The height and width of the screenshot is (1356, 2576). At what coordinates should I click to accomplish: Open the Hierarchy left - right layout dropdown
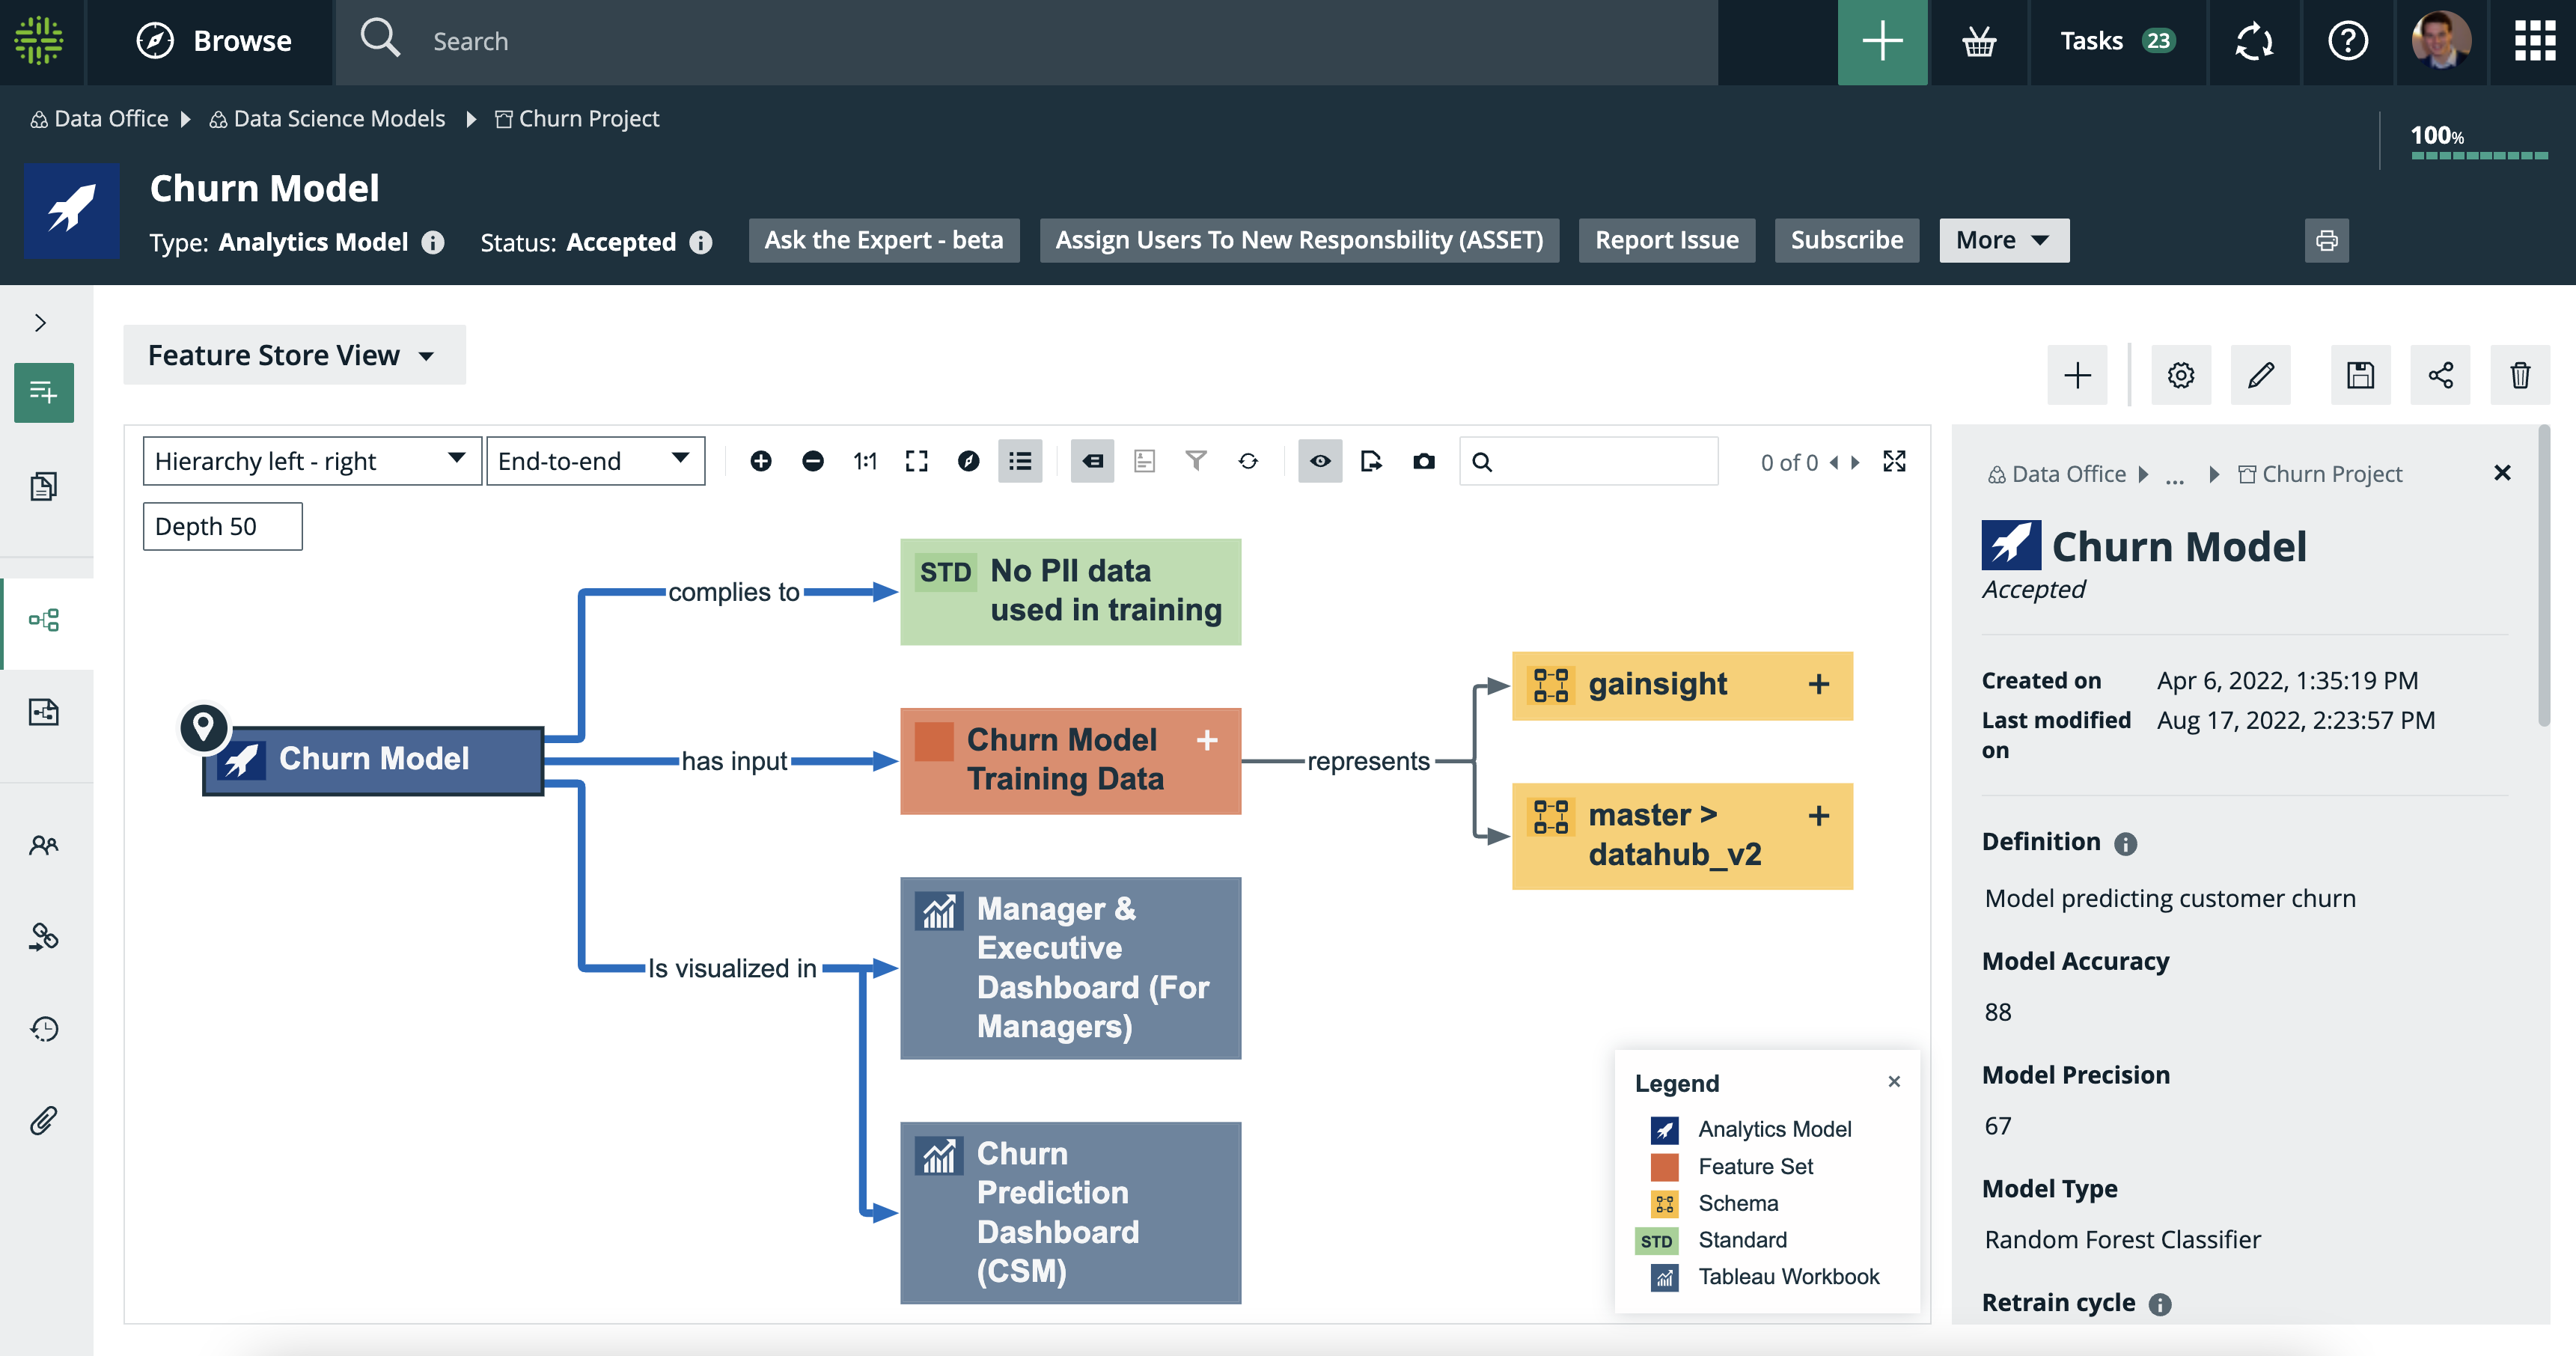(x=312, y=461)
